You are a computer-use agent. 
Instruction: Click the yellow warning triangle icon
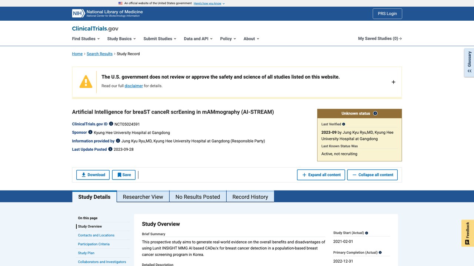[86, 82]
